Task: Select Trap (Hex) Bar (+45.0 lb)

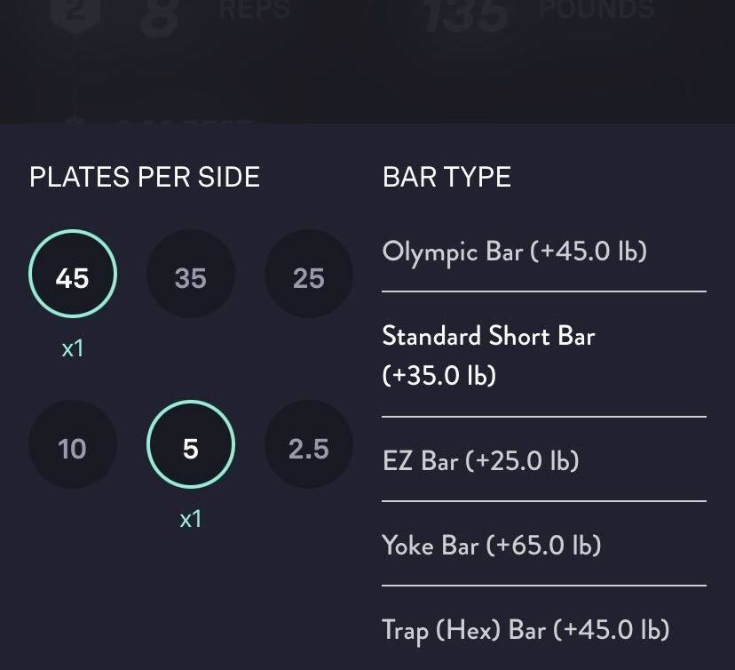Action: (x=525, y=630)
